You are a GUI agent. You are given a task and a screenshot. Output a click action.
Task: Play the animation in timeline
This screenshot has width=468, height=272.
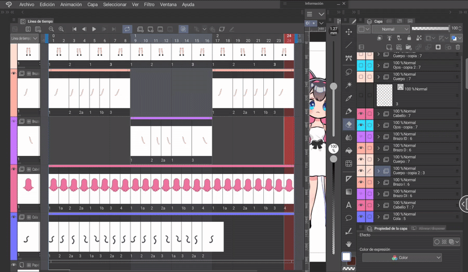(94, 29)
